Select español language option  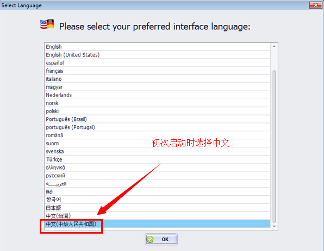(158, 63)
